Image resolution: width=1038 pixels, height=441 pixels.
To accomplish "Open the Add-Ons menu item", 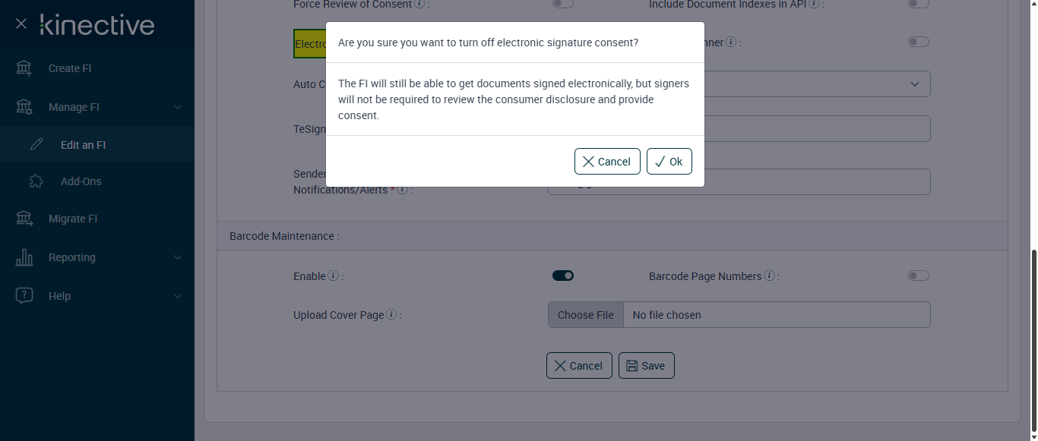I will [81, 181].
